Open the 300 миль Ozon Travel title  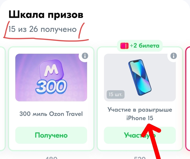[51, 114]
